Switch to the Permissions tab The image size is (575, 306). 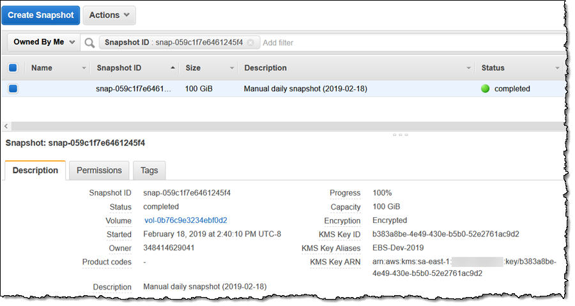point(99,171)
